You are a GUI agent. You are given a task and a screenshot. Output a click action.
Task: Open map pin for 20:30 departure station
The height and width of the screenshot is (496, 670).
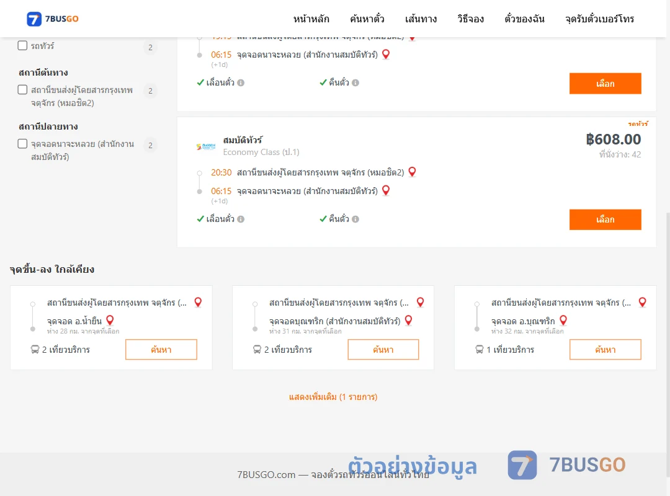pos(413,172)
